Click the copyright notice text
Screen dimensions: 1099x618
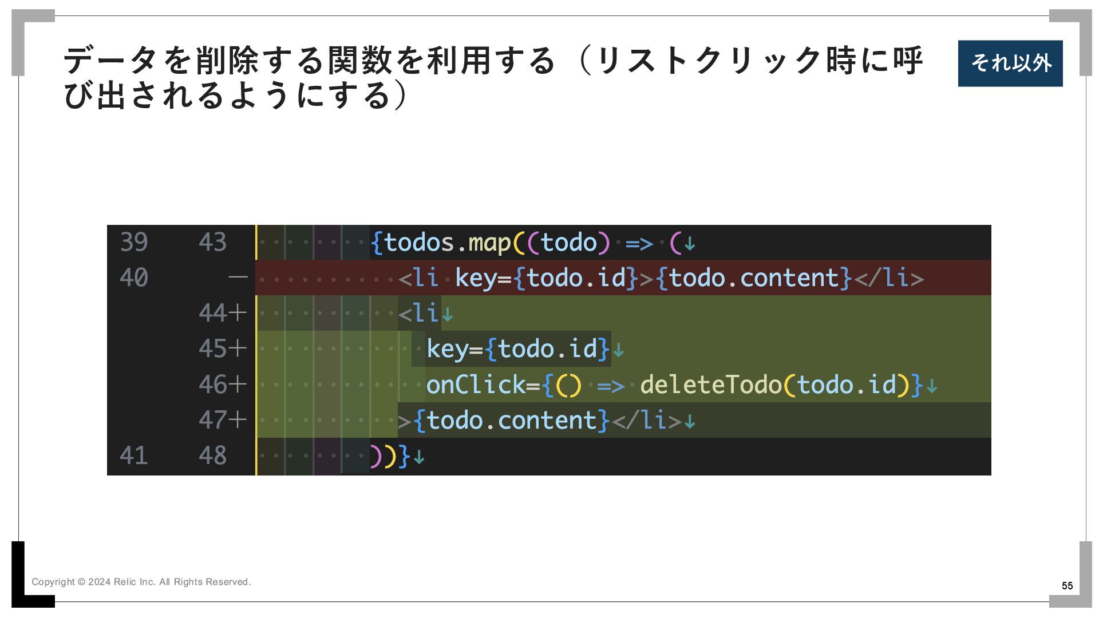click(x=141, y=582)
